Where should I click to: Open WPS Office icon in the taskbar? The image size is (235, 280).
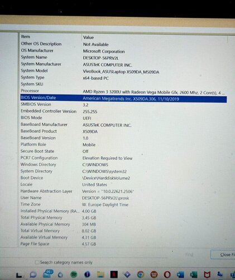point(154,274)
